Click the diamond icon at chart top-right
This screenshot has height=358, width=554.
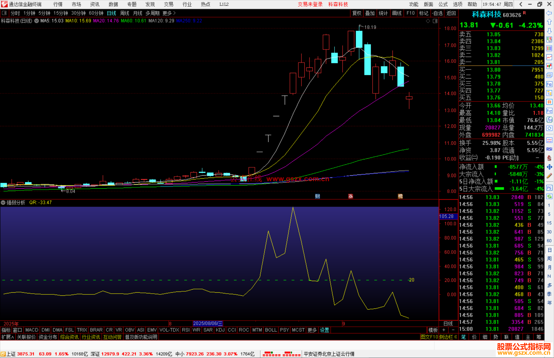click(x=428, y=21)
